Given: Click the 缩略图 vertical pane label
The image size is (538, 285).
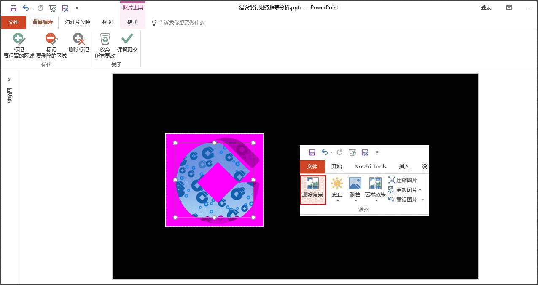Looking at the screenshot, I should click(9, 96).
